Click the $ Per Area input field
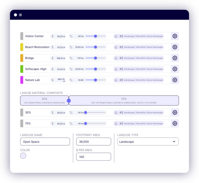199x183 pixels. tap(93, 157)
